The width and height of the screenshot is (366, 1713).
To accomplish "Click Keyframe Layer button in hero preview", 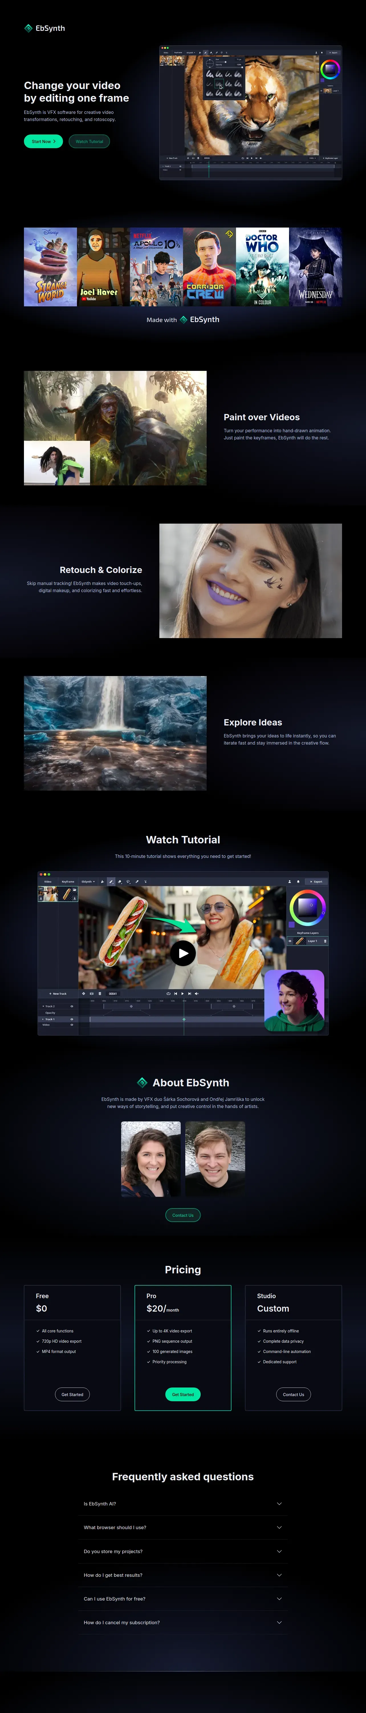I will (331, 158).
